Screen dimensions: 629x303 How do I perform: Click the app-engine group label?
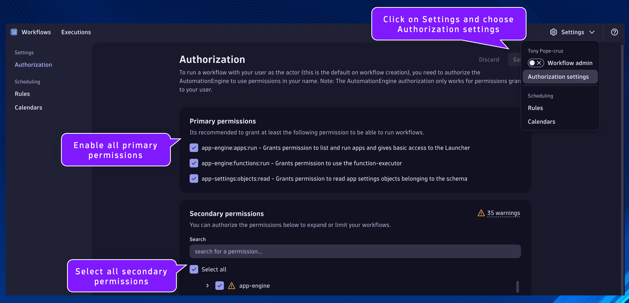(255, 286)
